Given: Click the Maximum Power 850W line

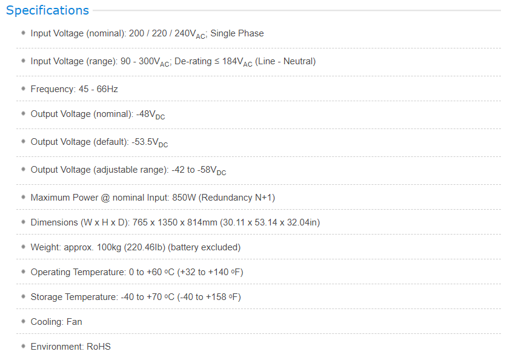Looking at the screenshot, I should 153,198.
